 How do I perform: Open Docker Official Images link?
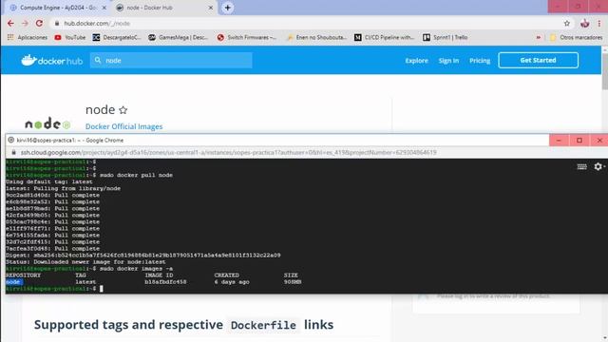pyautogui.click(x=123, y=126)
